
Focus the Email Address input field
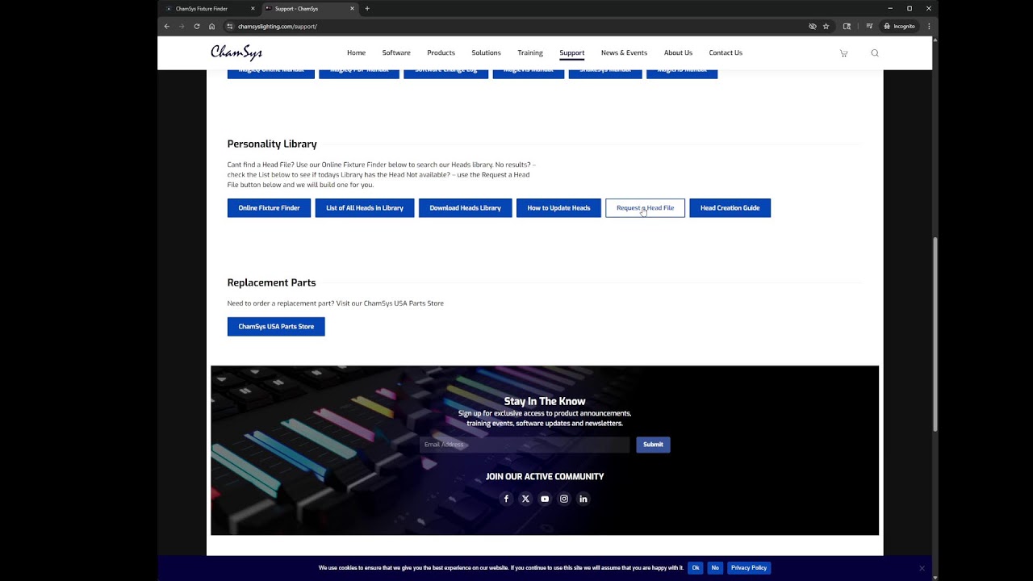click(x=525, y=445)
